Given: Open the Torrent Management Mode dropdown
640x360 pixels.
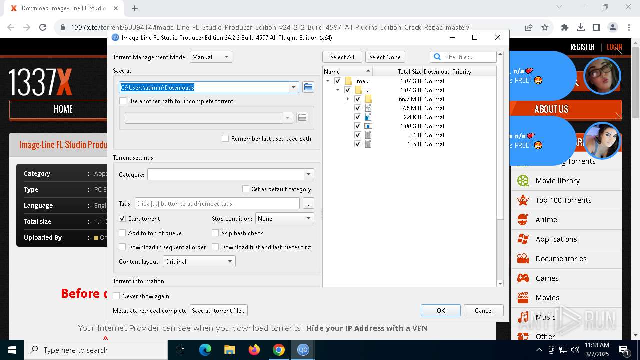Looking at the screenshot, I should click(x=211, y=57).
